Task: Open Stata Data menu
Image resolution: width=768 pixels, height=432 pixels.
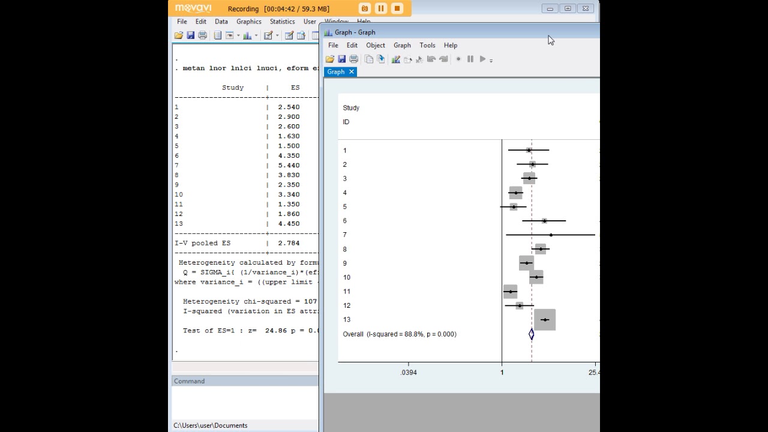Action: [x=221, y=22]
